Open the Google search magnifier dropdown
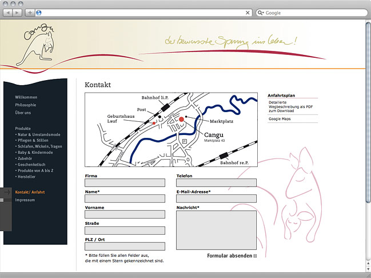Image resolution: width=371 pixels, height=278 pixels. point(261,12)
